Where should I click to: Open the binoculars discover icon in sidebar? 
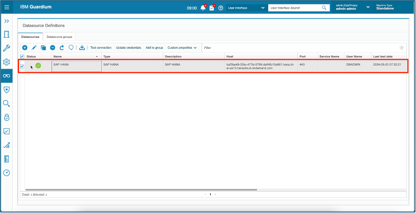point(7,76)
